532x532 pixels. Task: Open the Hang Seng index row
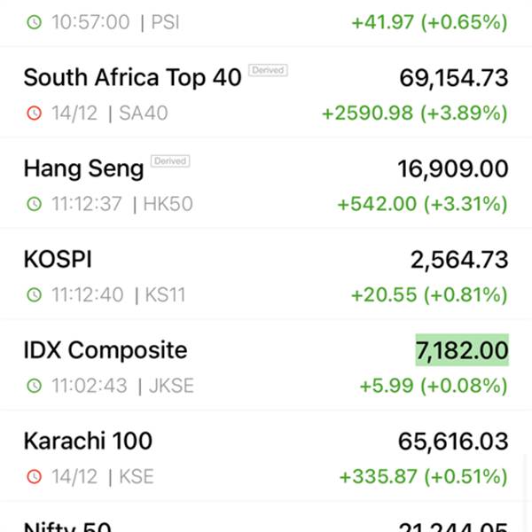tap(266, 184)
